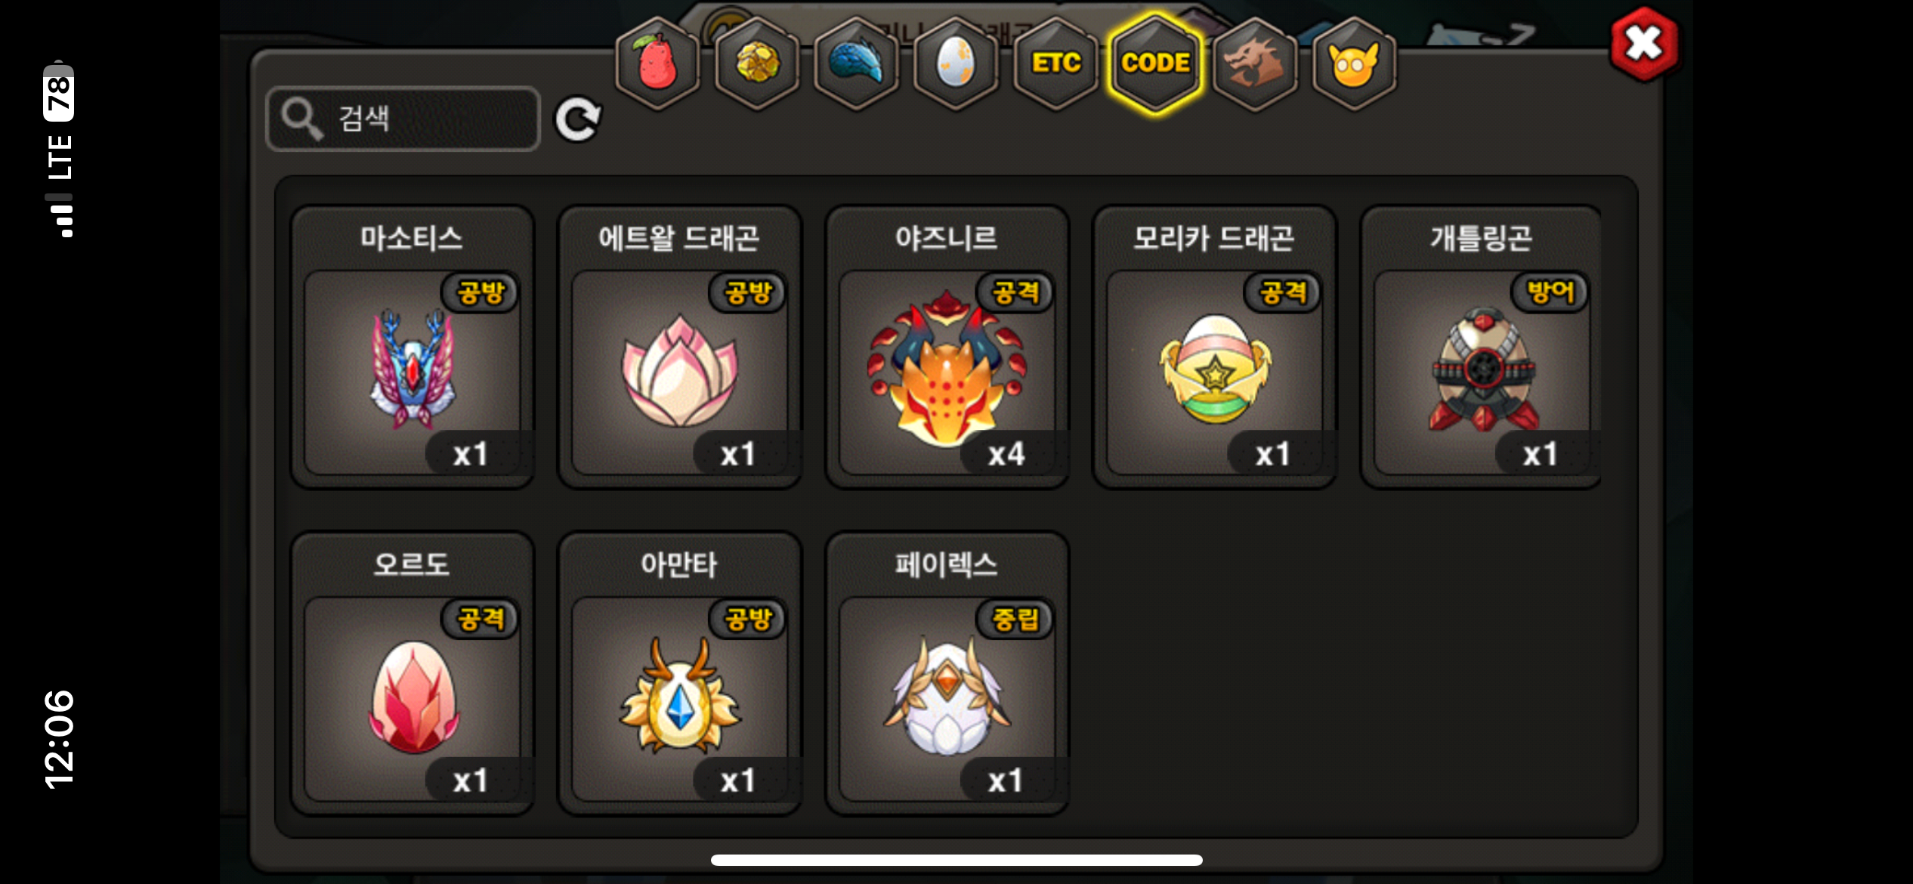The width and height of the screenshot is (1913, 884).
Task: Select the CODE tab
Action: pos(1155,63)
